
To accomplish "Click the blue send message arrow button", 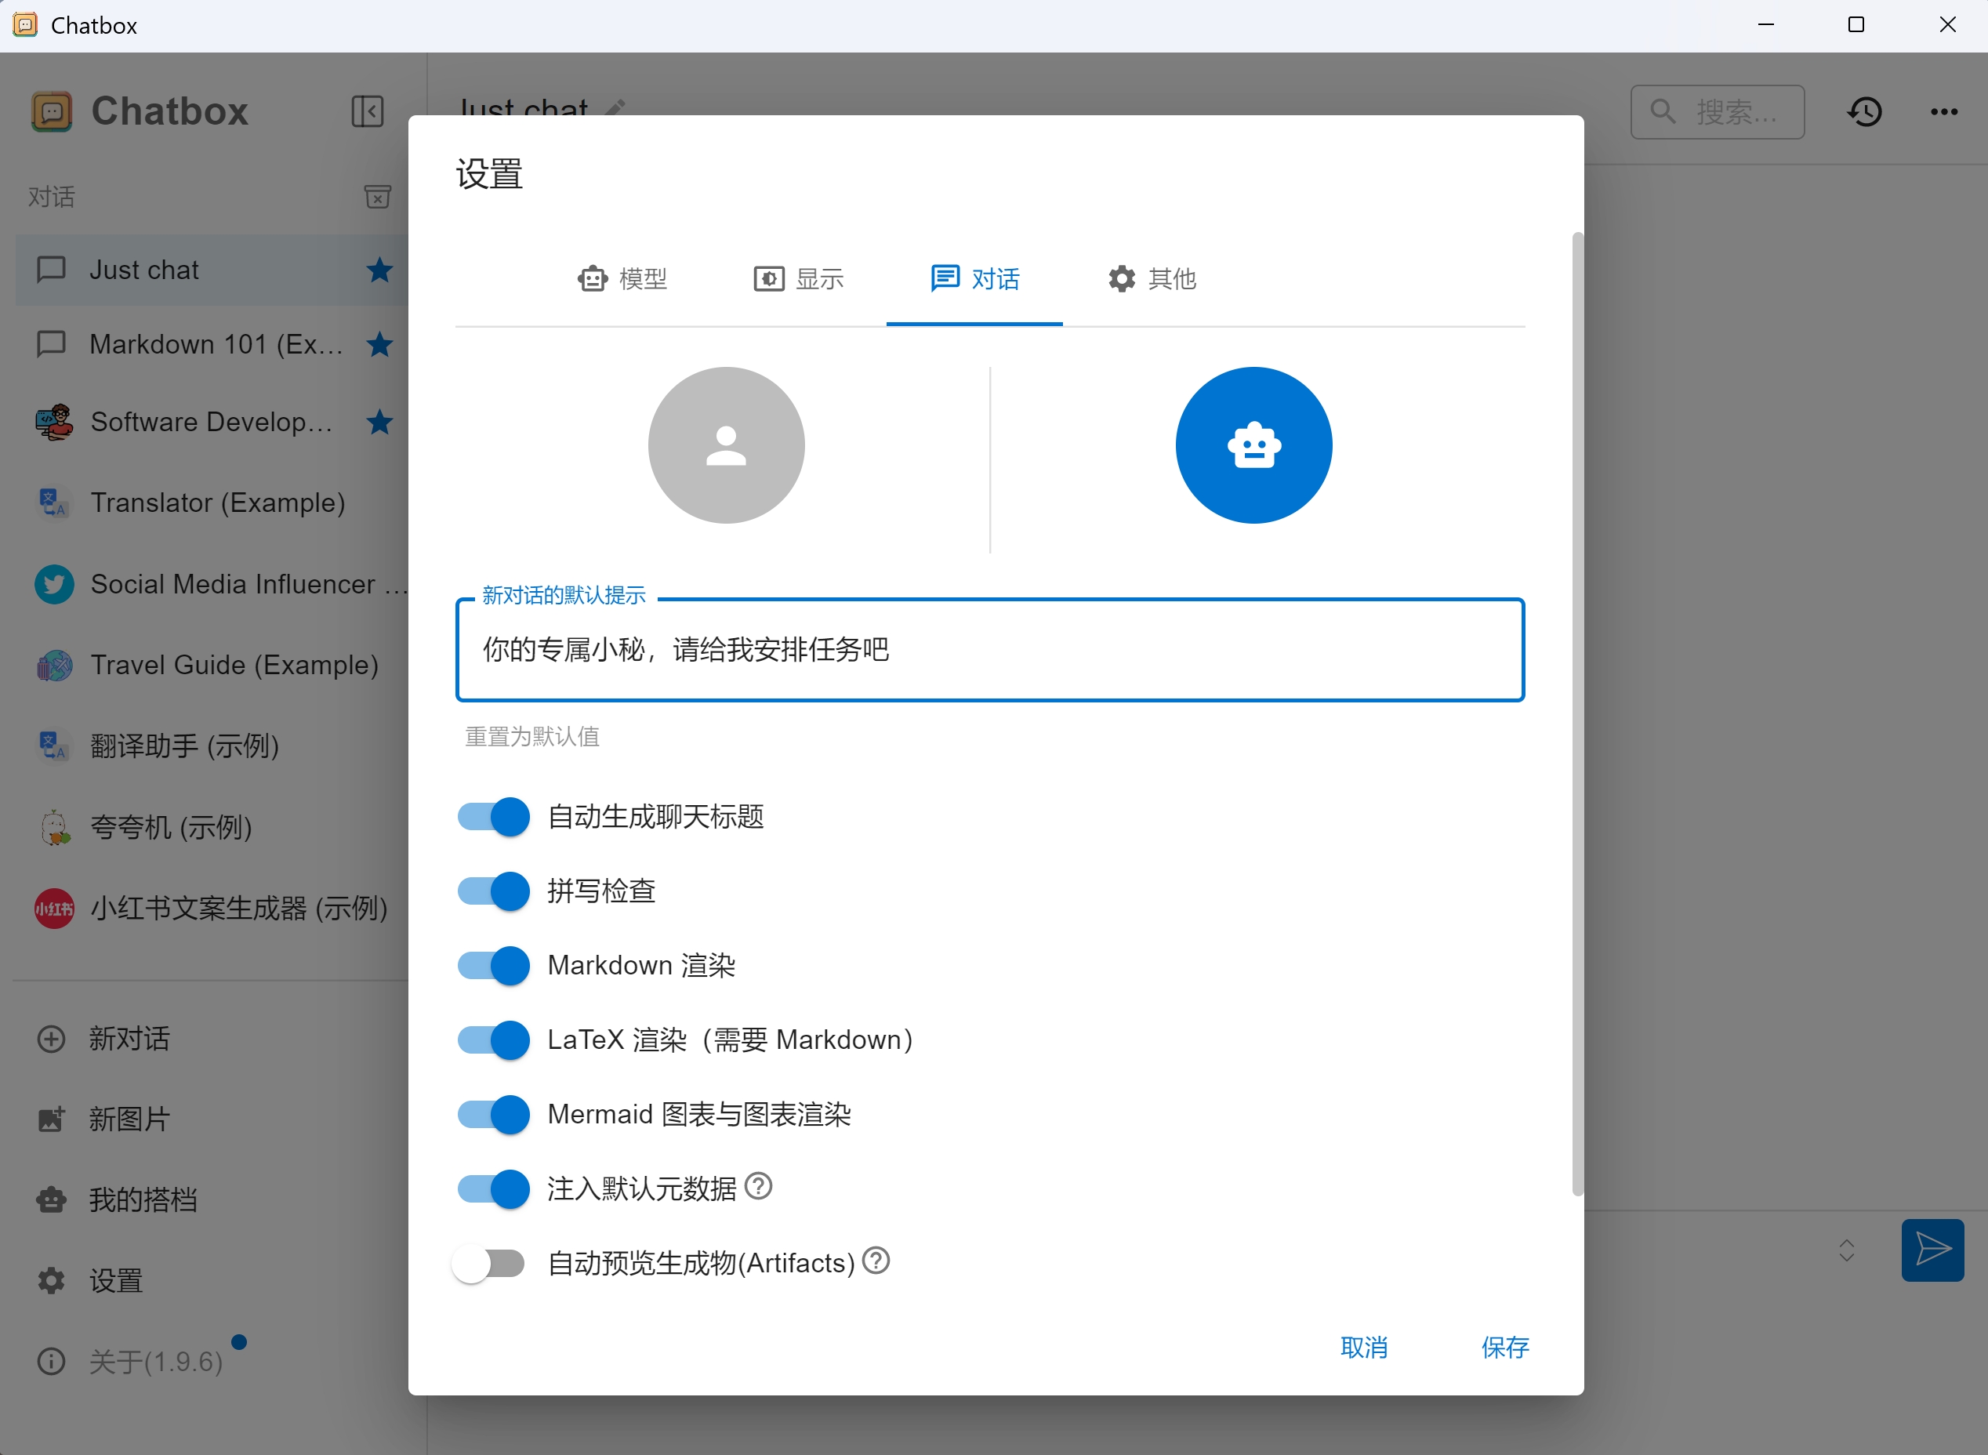I will click(x=1932, y=1250).
